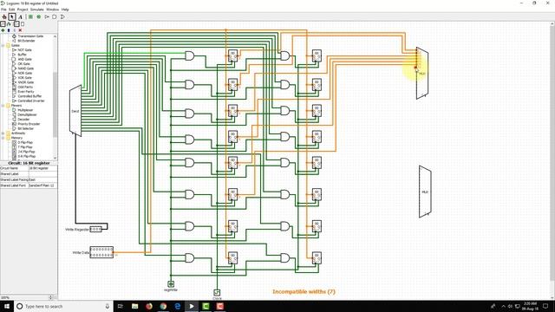Select Bit Selector in tree
The image size is (555, 312).
click(x=26, y=128)
